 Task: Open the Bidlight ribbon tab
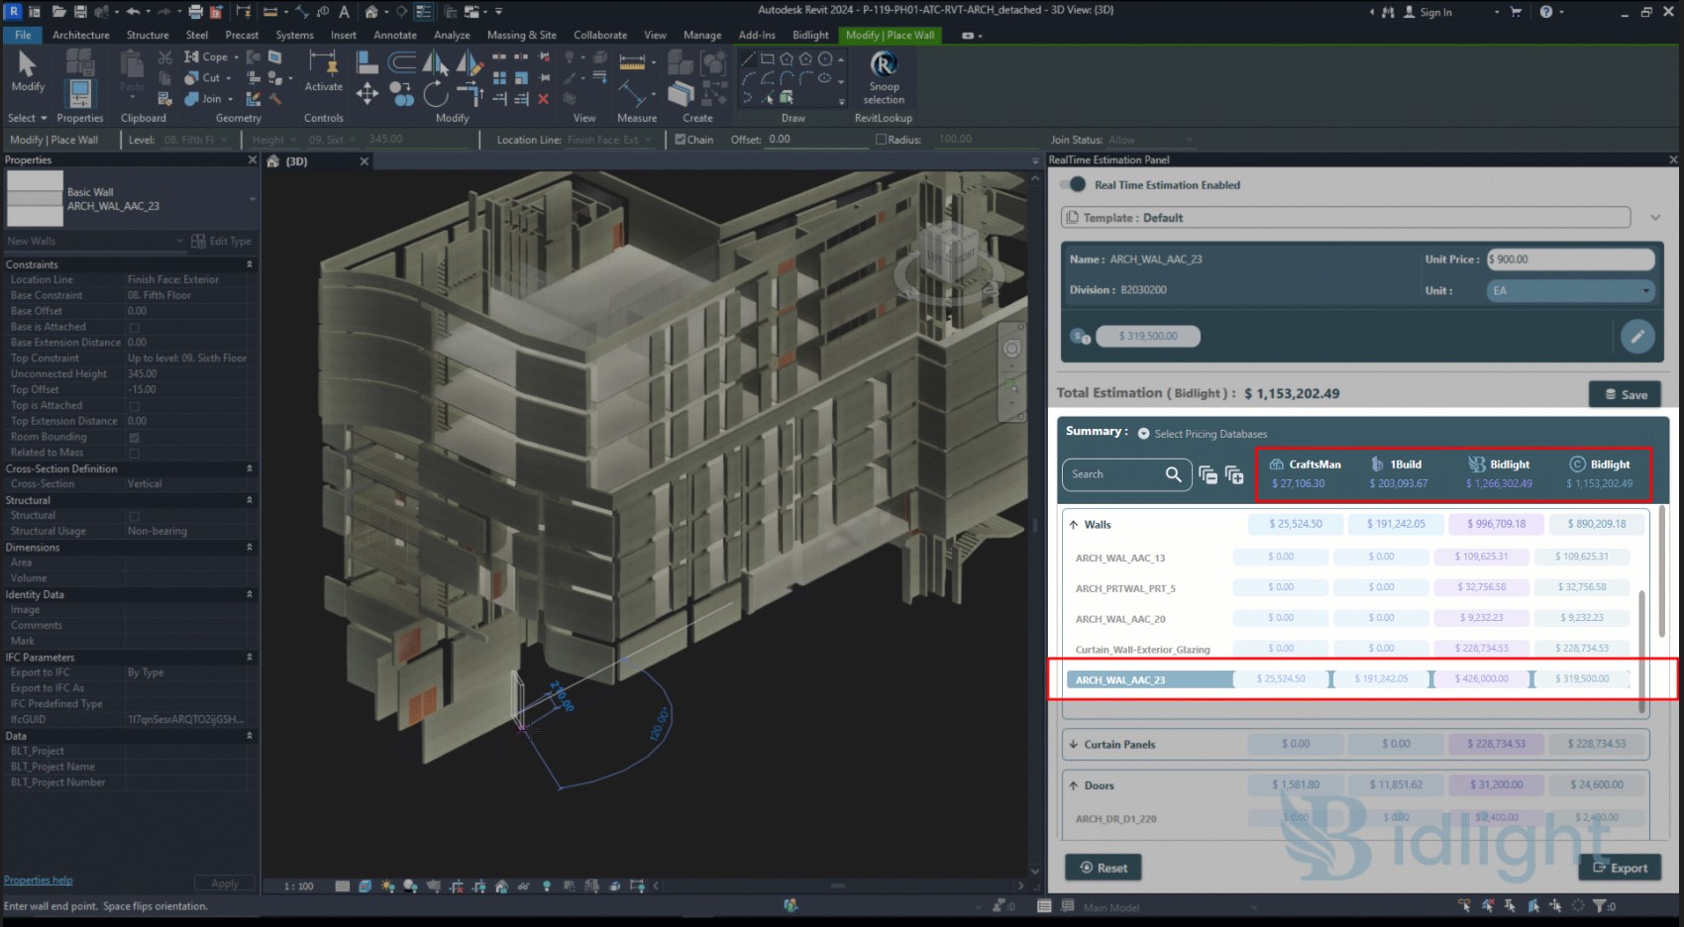[809, 35]
